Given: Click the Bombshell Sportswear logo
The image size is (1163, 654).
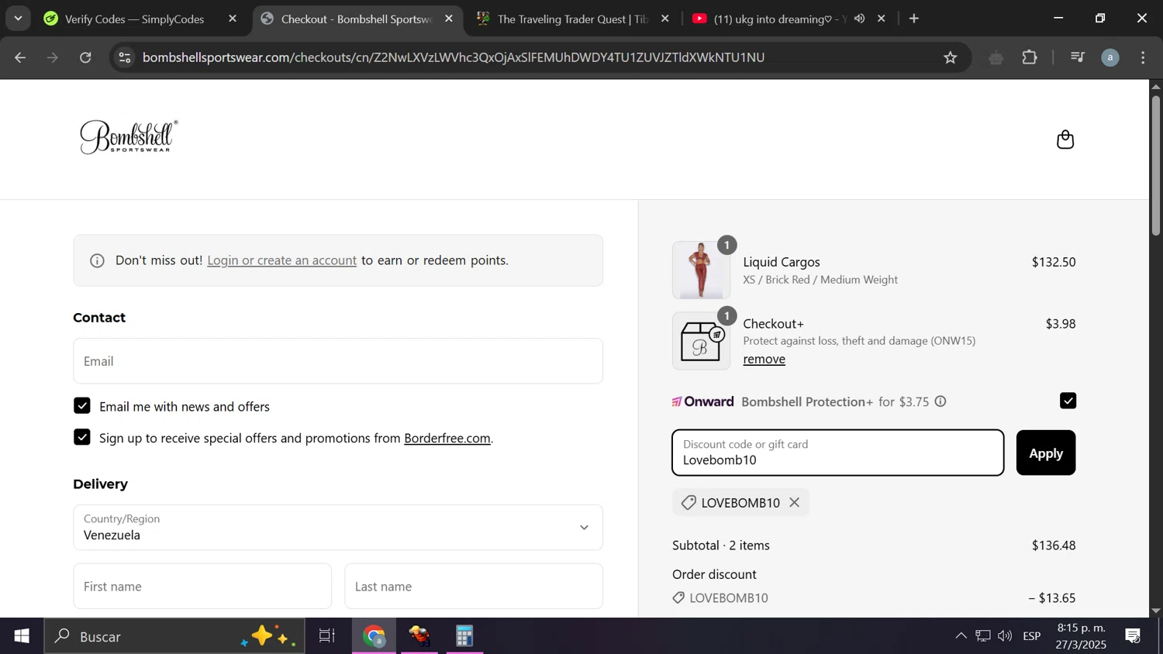Looking at the screenshot, I should (129, 137).
